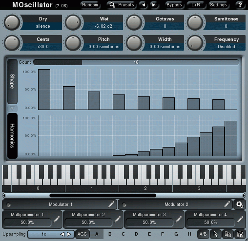Switch to the Shape tab
The width and height of the screenshot is (248, 241).
coord(12,81)
